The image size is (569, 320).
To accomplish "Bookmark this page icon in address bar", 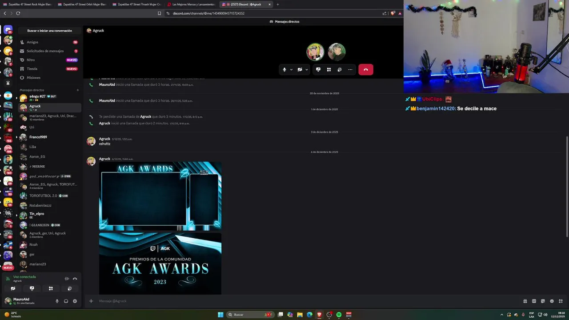I will [159, 13].
